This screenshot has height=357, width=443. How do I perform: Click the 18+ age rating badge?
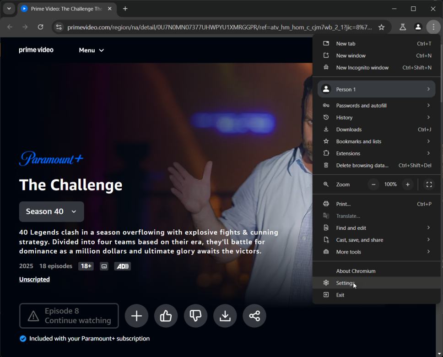(86, 266)
